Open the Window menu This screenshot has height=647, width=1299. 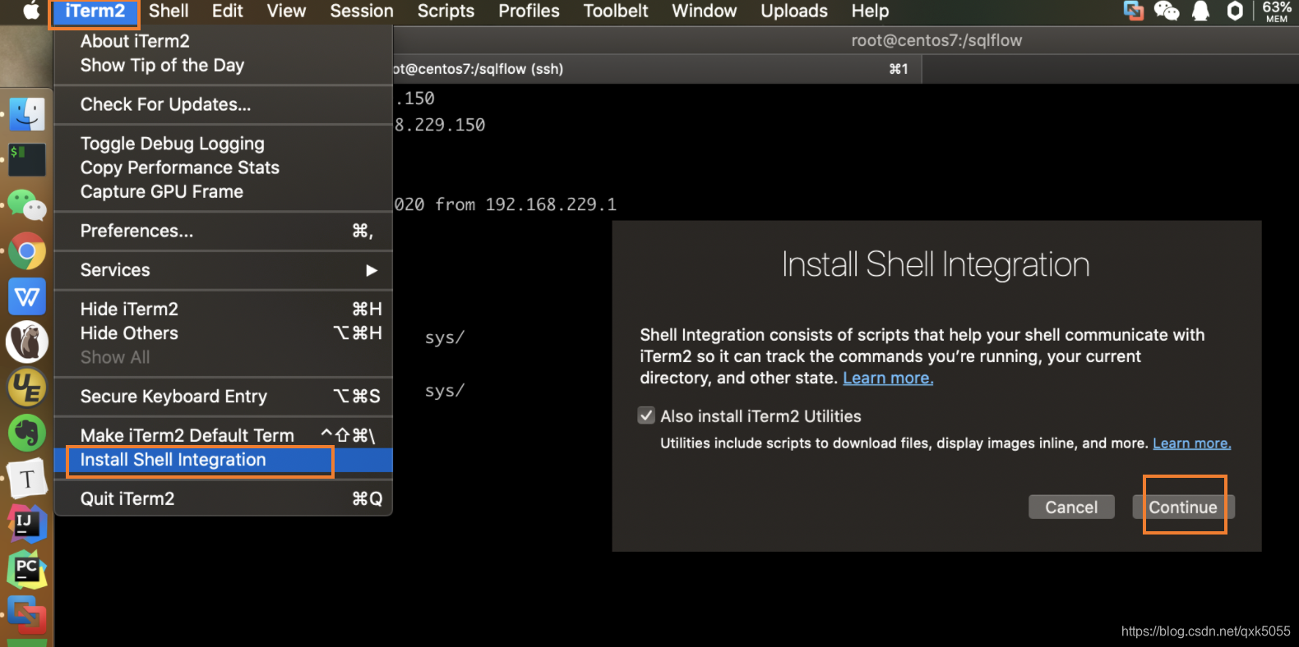point(705,11)
